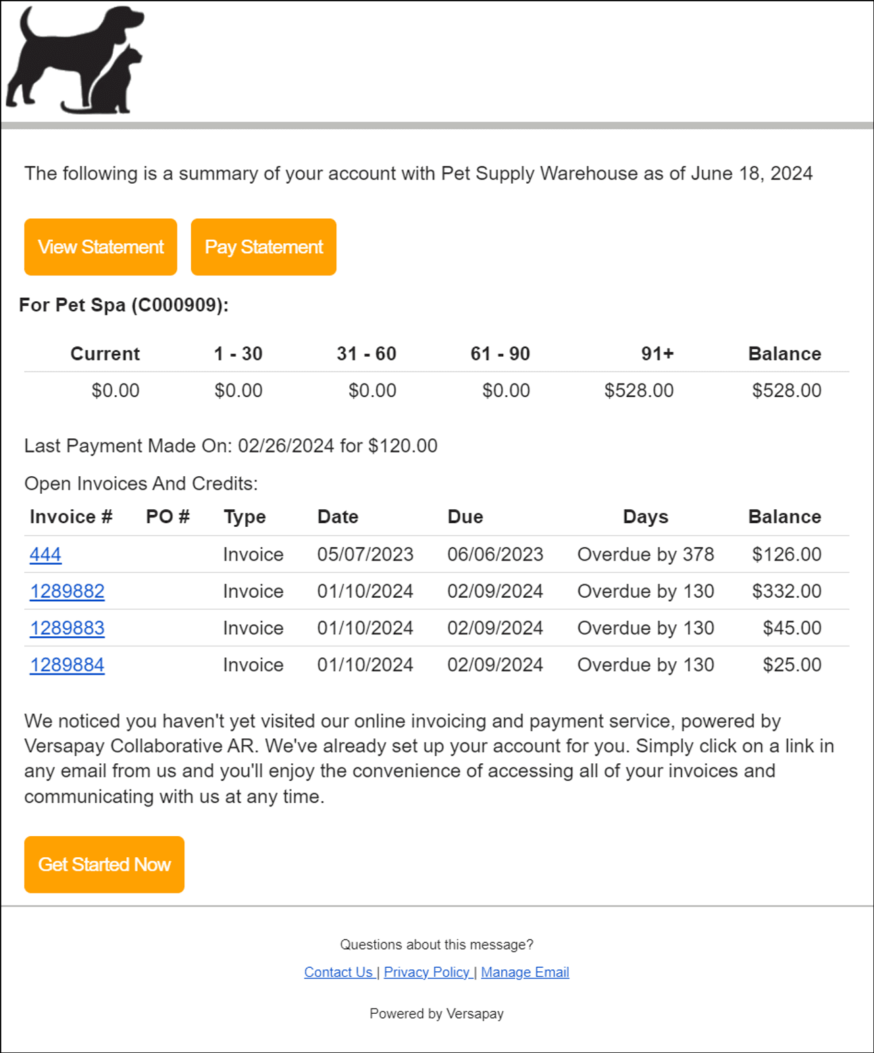The image size is (874, 1053).
Task: Open the Contact Us link
Action: [338, 972]
